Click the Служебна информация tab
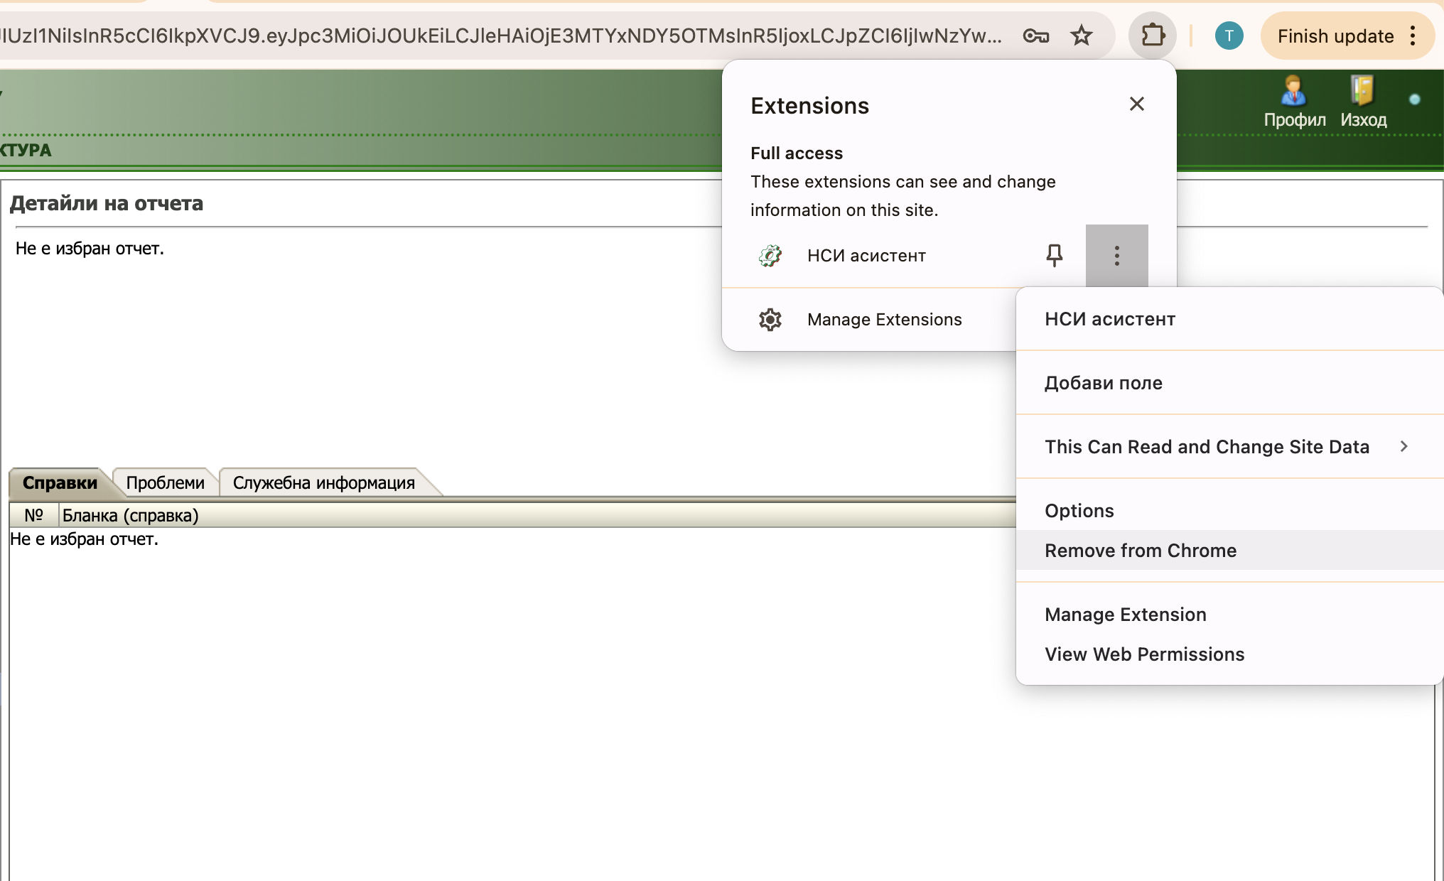The height and width of the screenshot is (881, 1444). pos(324,483)
